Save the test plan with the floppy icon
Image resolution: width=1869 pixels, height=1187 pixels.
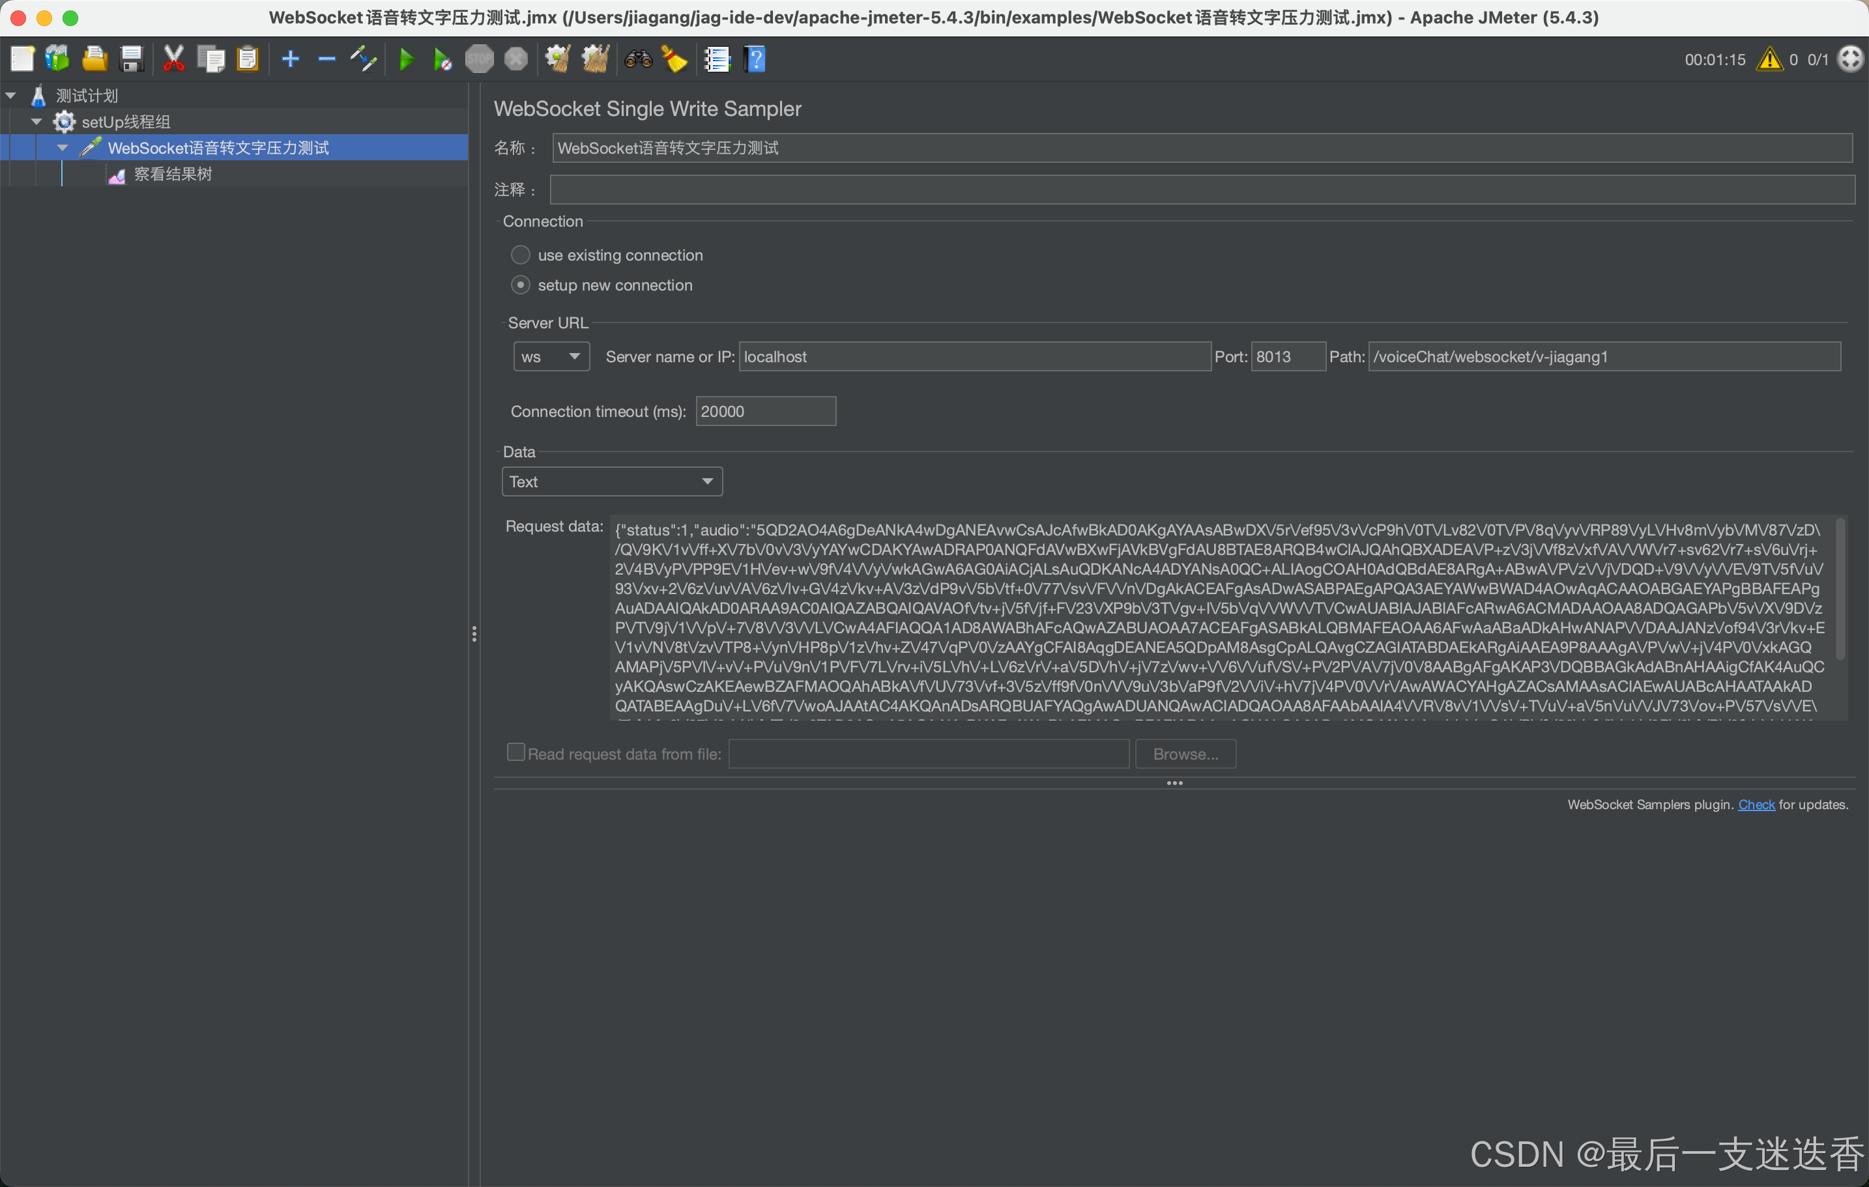click(132, 59)
